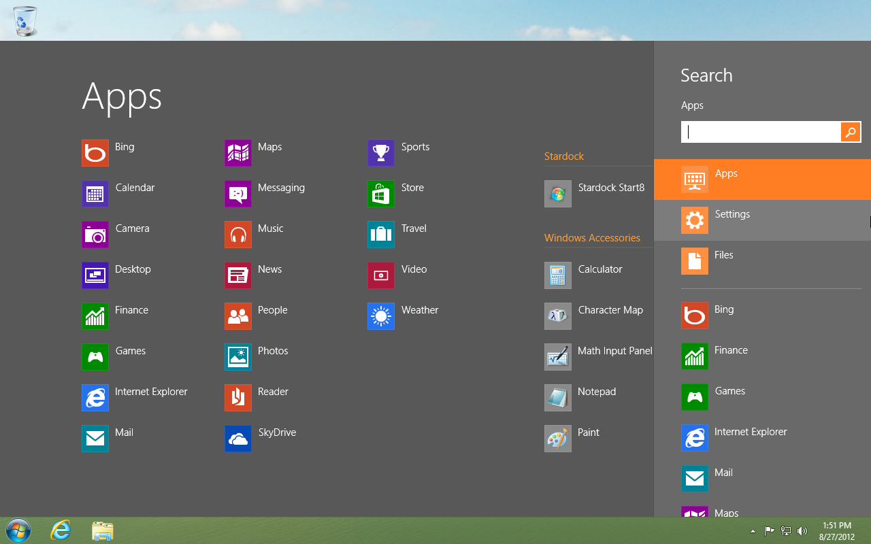Click the orange magnifier search button
Screen dimensions: 871x544
[851, 132]
